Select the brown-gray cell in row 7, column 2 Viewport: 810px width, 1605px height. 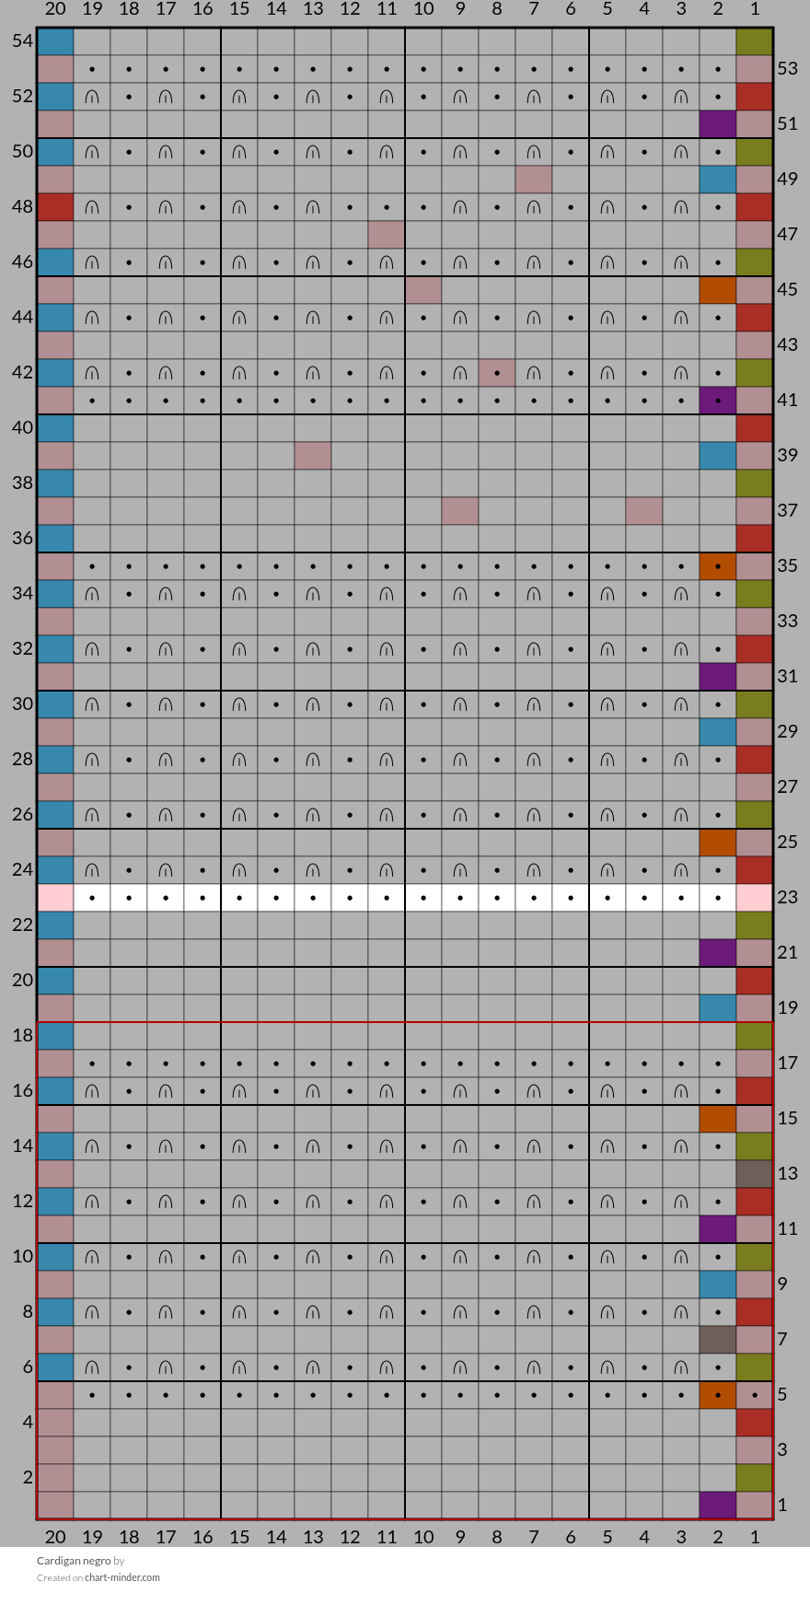718,1340
